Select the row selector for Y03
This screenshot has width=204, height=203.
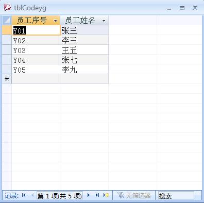coord(7,50)
